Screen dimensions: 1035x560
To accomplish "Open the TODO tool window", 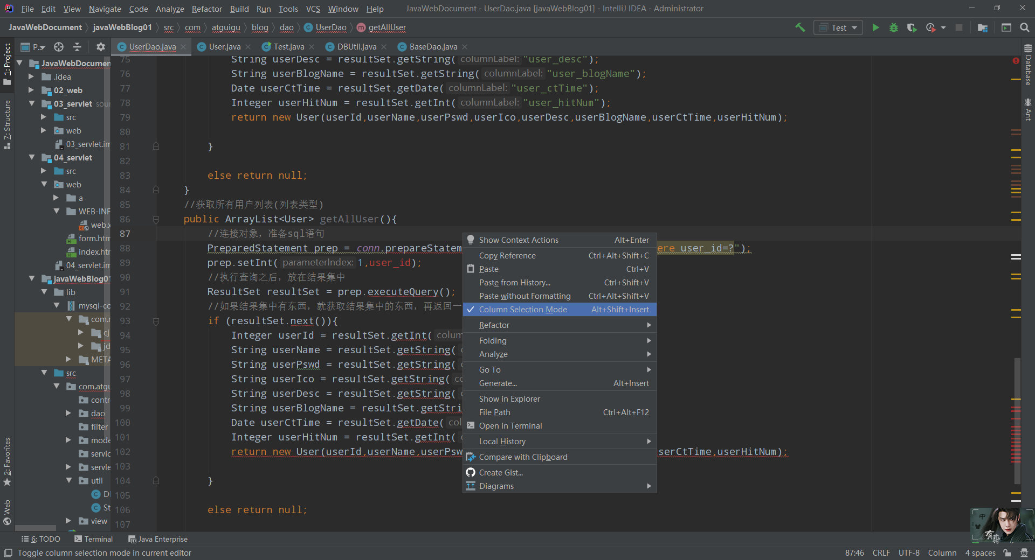I will [40, 539].
